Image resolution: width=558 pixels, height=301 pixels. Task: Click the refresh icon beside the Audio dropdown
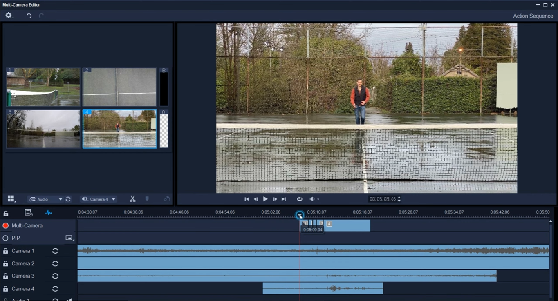pos(68,199)
